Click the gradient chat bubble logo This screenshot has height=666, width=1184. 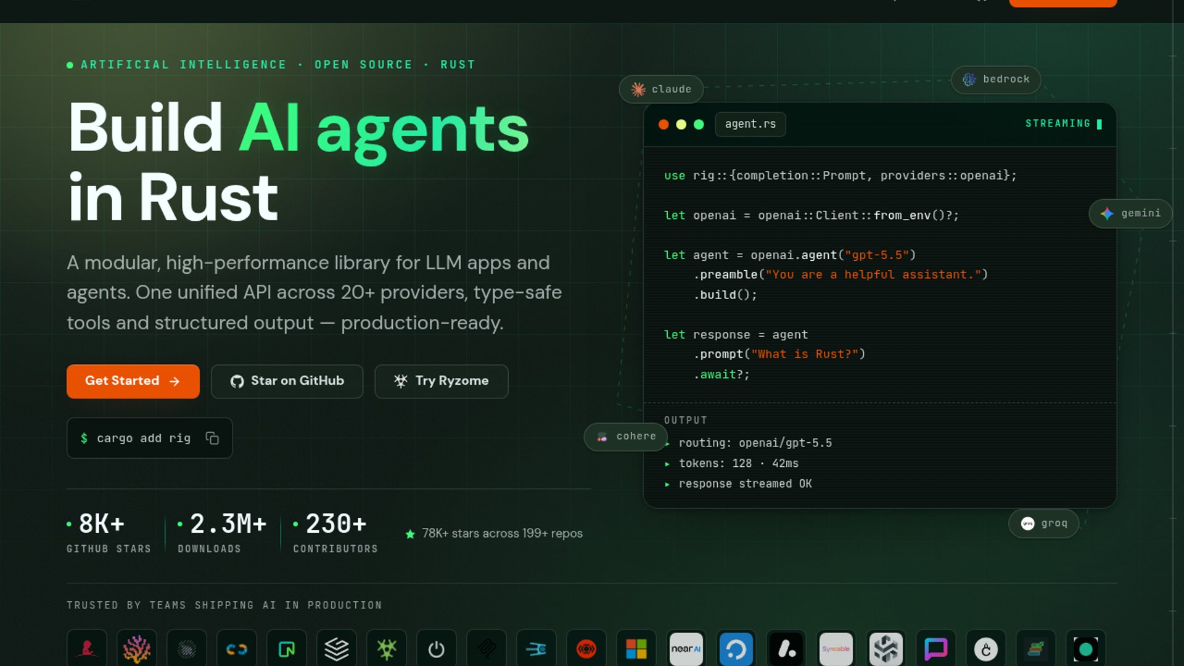pos(936,649)
